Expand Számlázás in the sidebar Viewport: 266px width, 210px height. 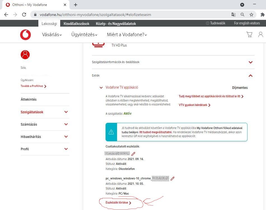tap(66, 124)
